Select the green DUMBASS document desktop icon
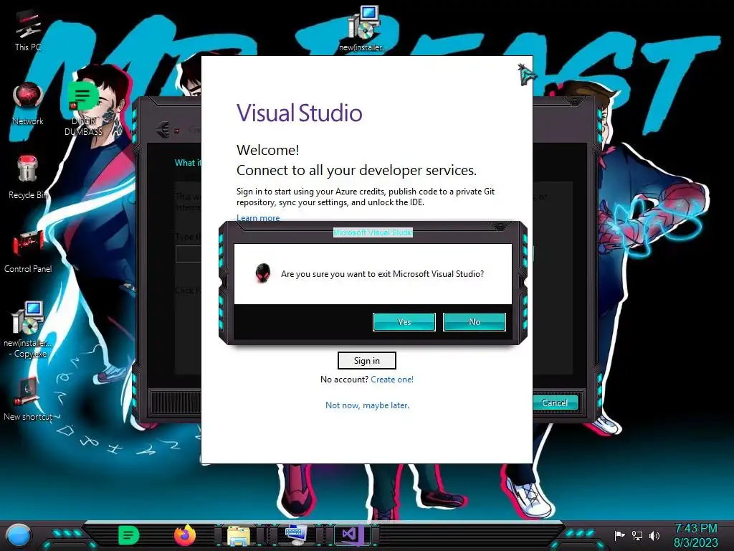 click(x=83, y=108)
